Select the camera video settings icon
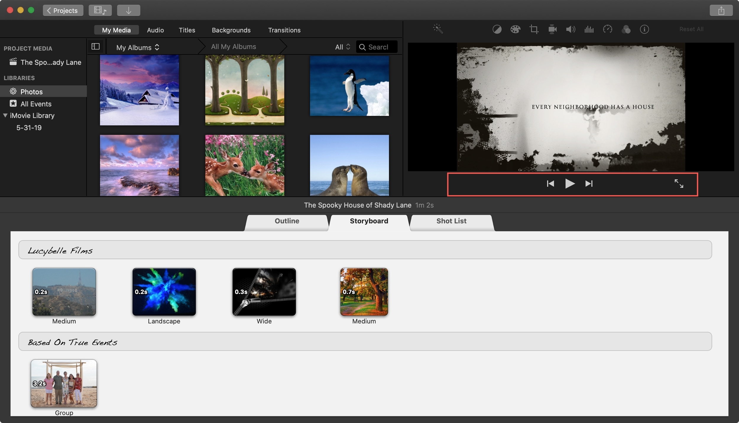 click(552, 29)
